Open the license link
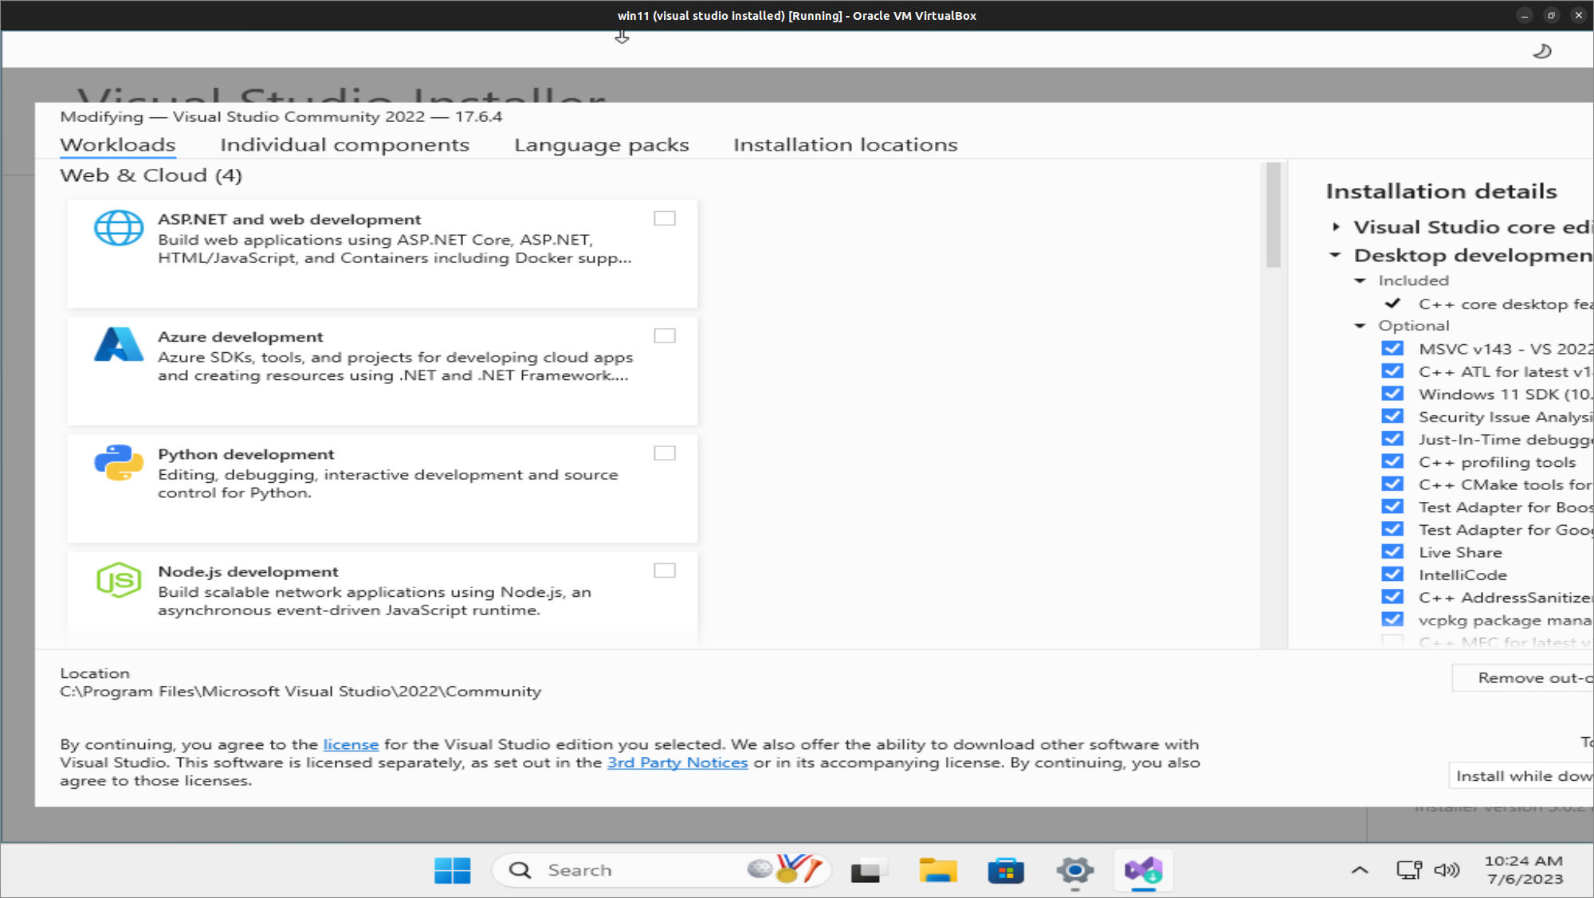 [x=351, y=744]
